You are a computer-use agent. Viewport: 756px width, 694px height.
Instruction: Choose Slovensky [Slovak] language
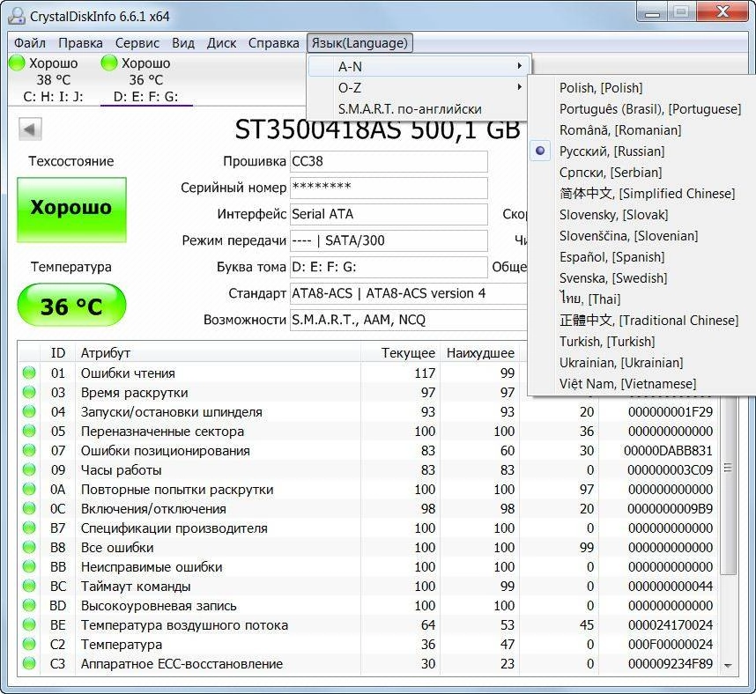coord(641,215)
